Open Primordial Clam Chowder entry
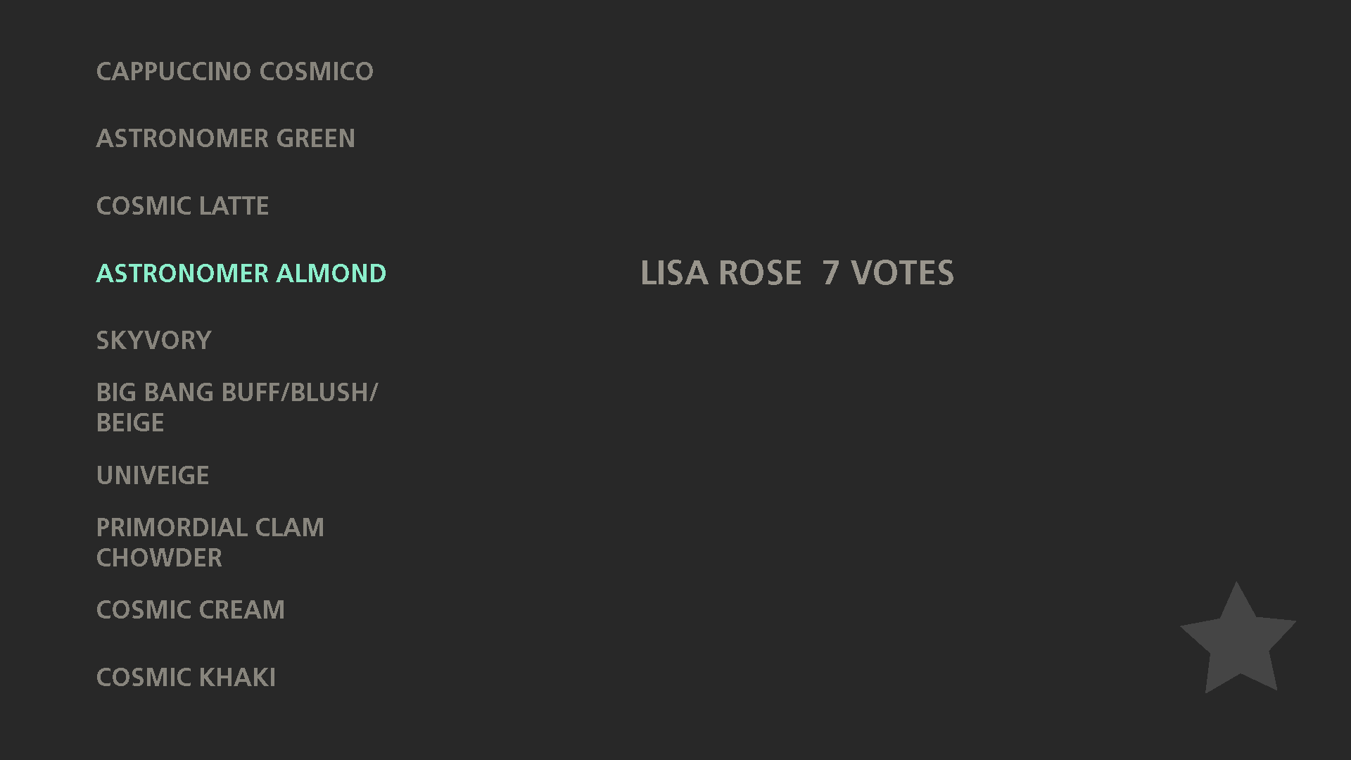This screenshot has height=760, width=1351. (210, 543)
